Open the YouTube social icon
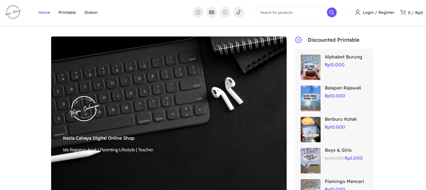This screenshot has width=426, height=190. click(212, 12)
